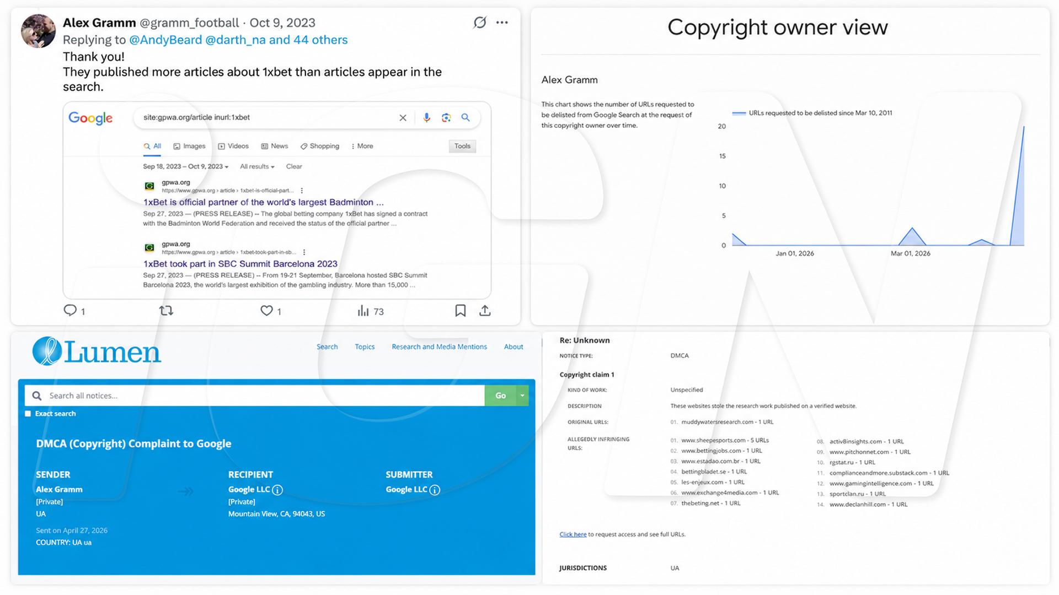Focus the Lumen Search all notices field
1059x595 pixels.
[254, 396]
